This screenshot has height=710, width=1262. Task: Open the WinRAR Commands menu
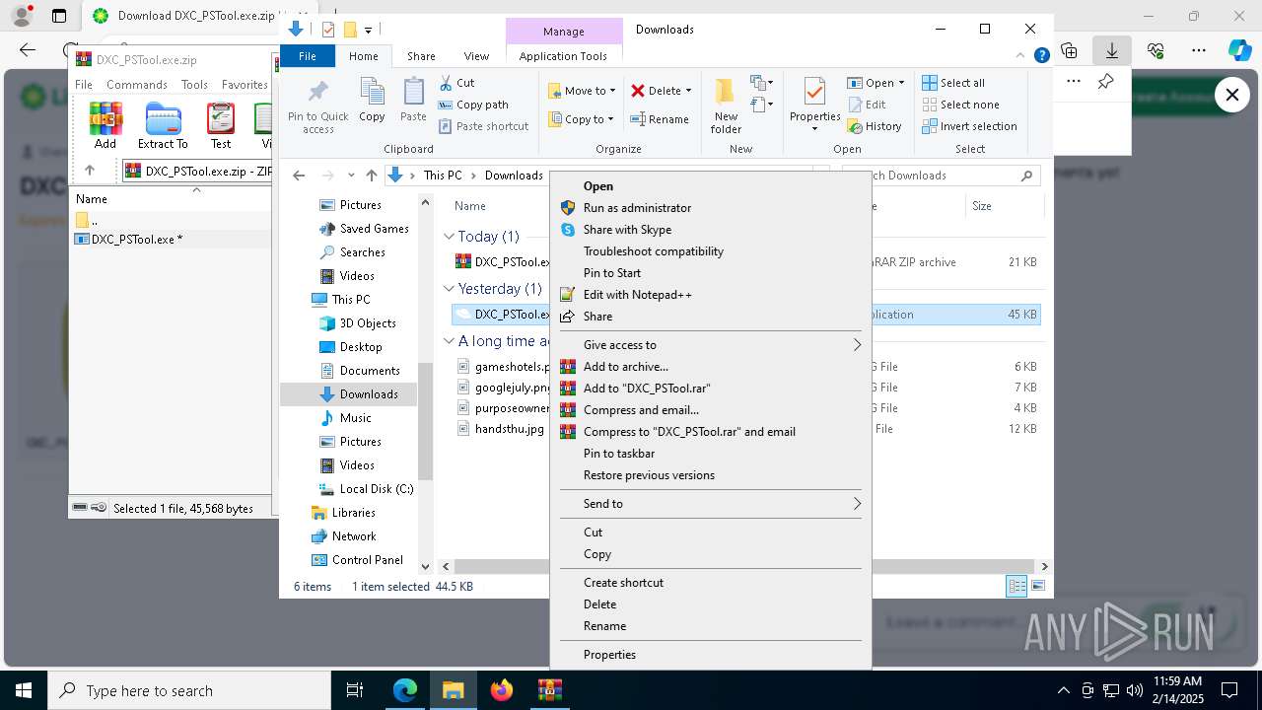tap(137, 85)
